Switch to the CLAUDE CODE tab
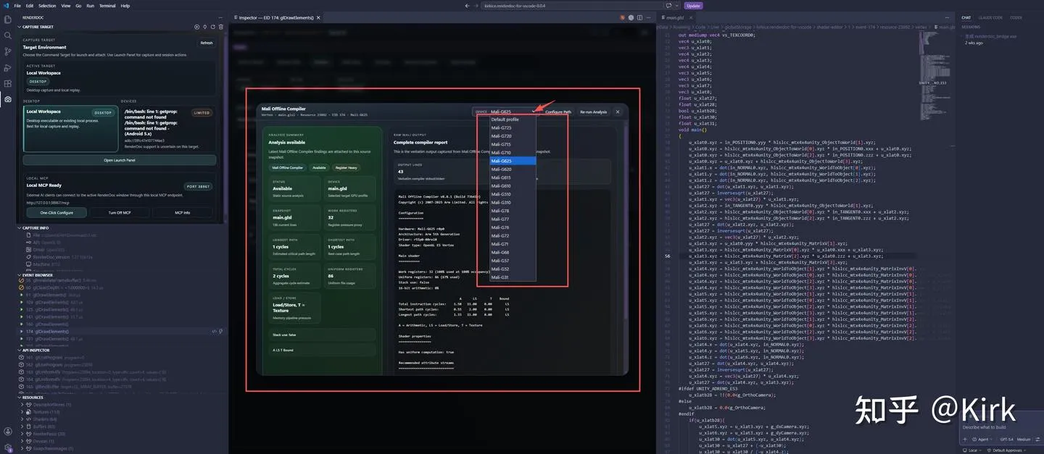This screenshot has height=454, width=1044. (990, 17)
